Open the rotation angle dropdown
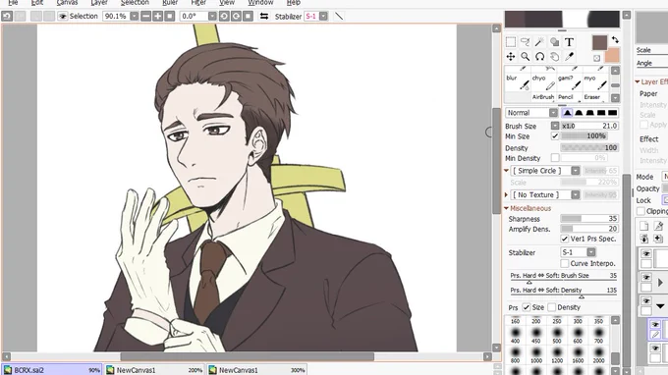 (212, 16)
